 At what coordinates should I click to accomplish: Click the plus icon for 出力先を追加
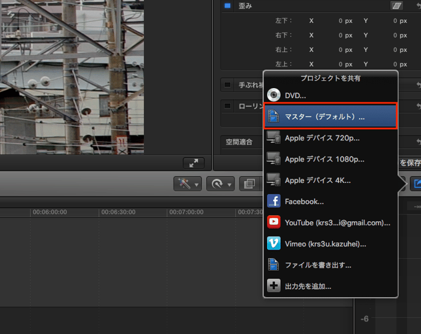(274, 286)
